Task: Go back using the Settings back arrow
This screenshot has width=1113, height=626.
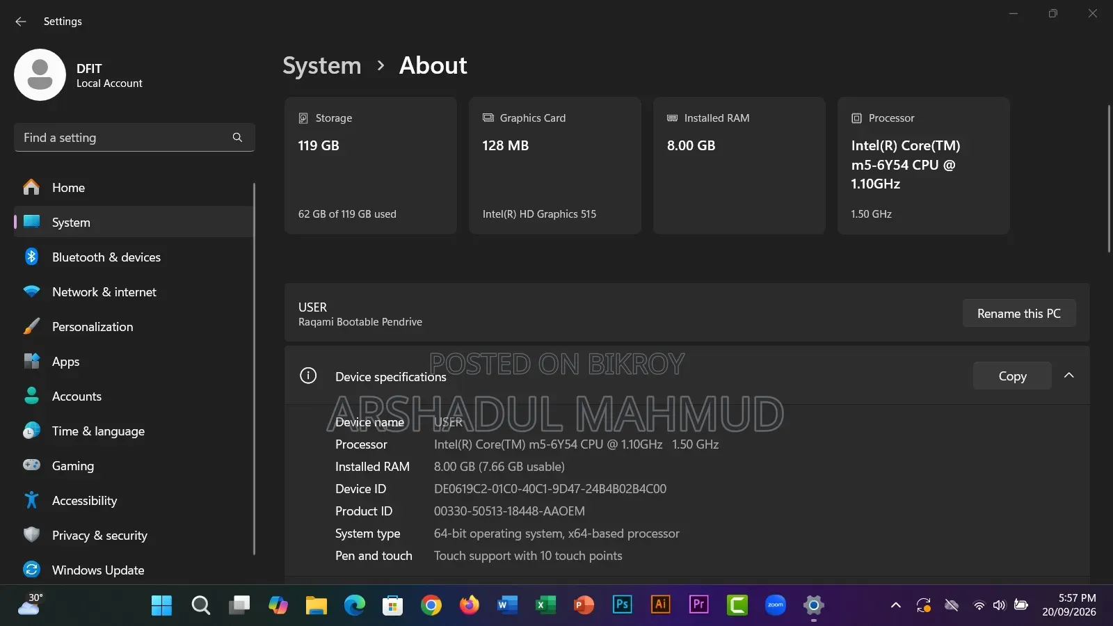Action: point(21,22)
